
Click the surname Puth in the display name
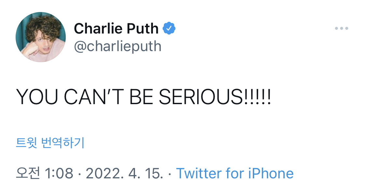coord(142,28)
